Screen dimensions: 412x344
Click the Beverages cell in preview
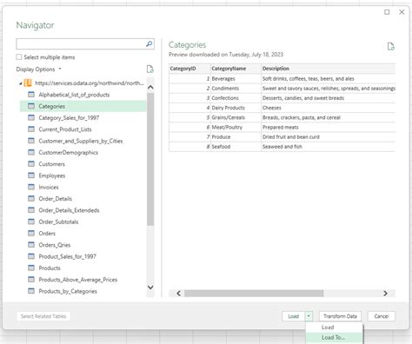click(x=236, y=78)
